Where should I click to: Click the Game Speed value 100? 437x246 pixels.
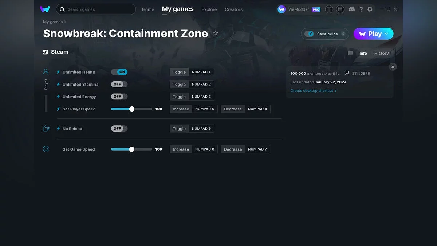[x=159, y=149]
